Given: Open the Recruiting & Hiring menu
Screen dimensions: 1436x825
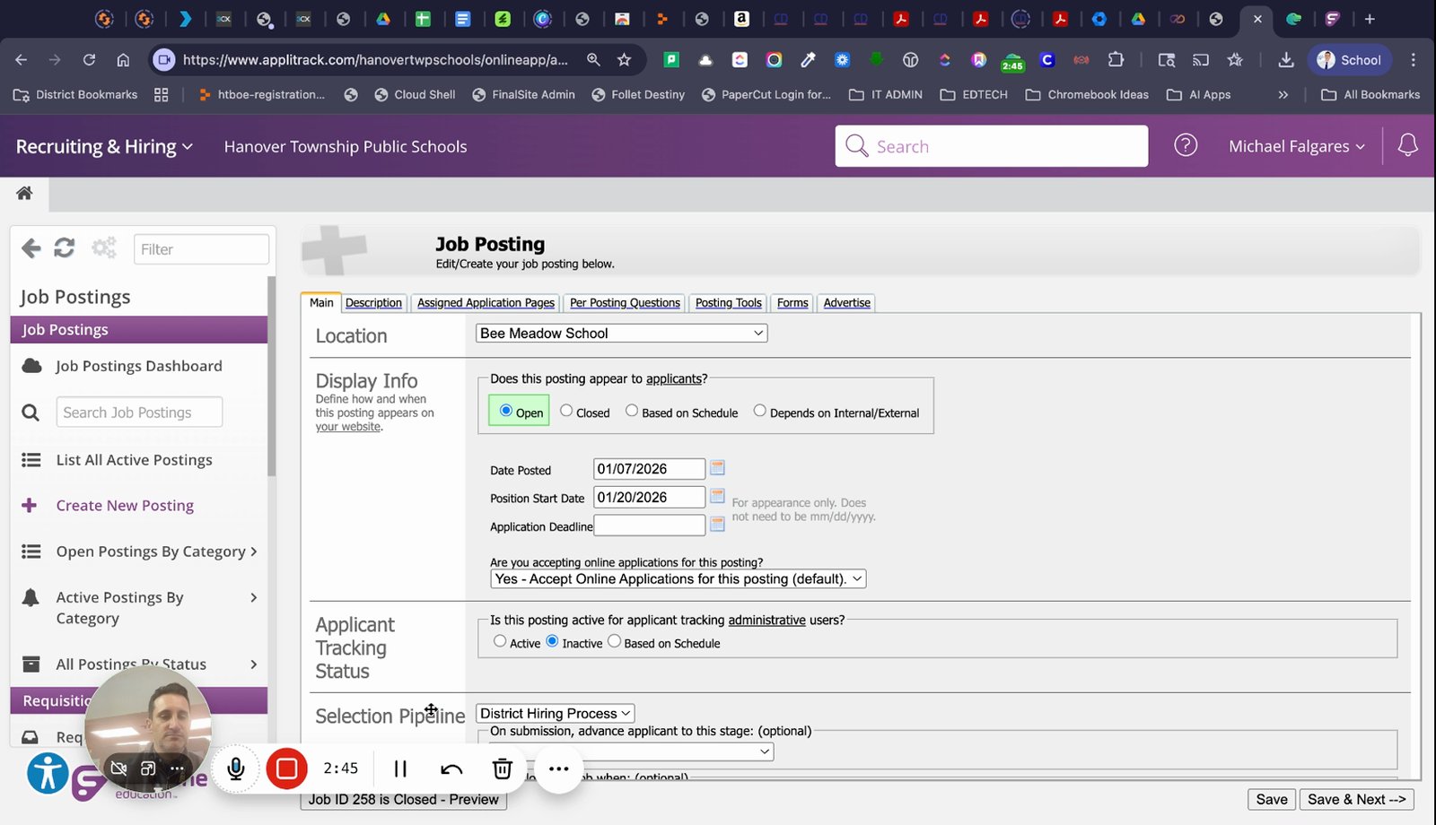Looking at the screenshot, I should click(x=104, y=146).
